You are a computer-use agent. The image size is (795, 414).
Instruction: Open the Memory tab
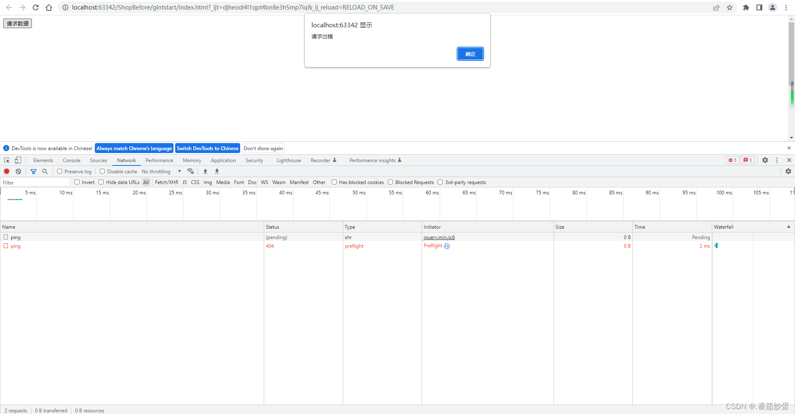coord(192,160)
